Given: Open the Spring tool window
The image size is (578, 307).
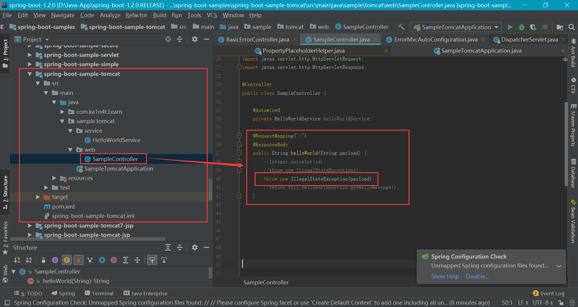Looking at the screenshot, I should [x=63, y=293].
